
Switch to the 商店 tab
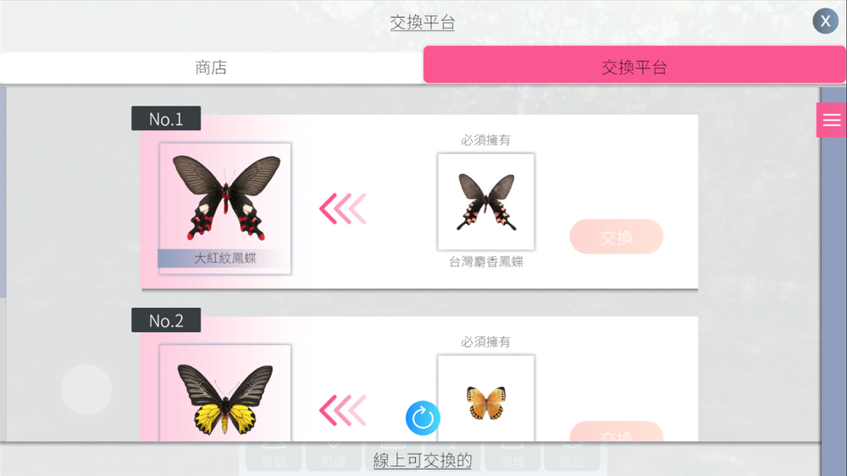[x=211, y=68]
